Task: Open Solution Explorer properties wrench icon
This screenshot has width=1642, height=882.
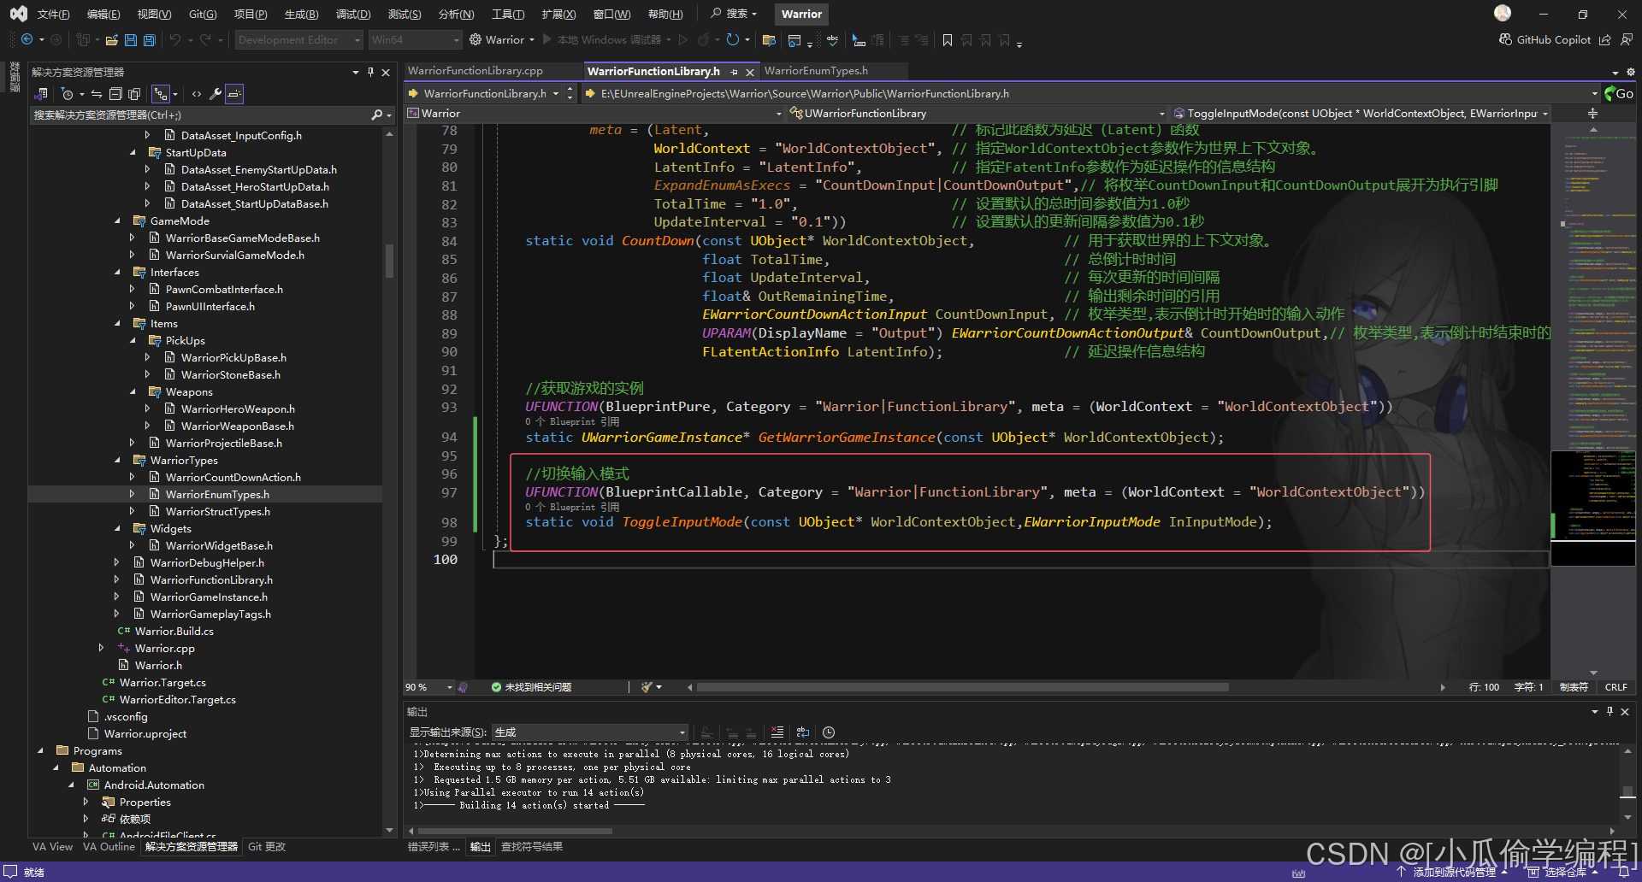Action: [216, 94]
